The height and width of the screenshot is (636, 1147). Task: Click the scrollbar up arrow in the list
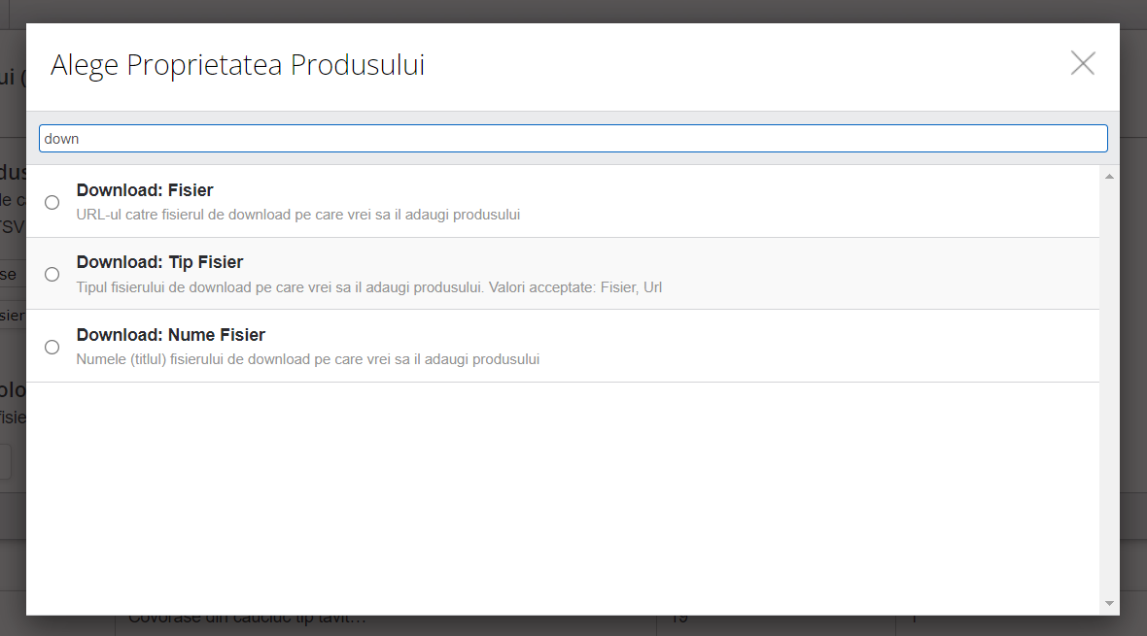(x=1109, y=177)
